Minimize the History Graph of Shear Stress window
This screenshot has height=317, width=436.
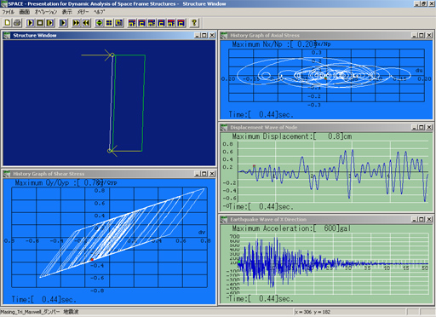[x=198, y=174]
